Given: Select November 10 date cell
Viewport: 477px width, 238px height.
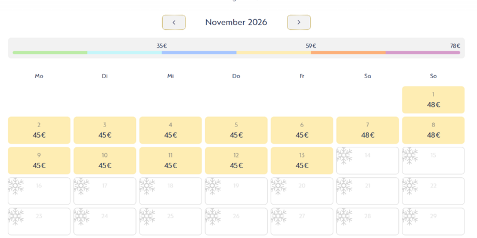Looking at the screenshot, I should 105,160.
